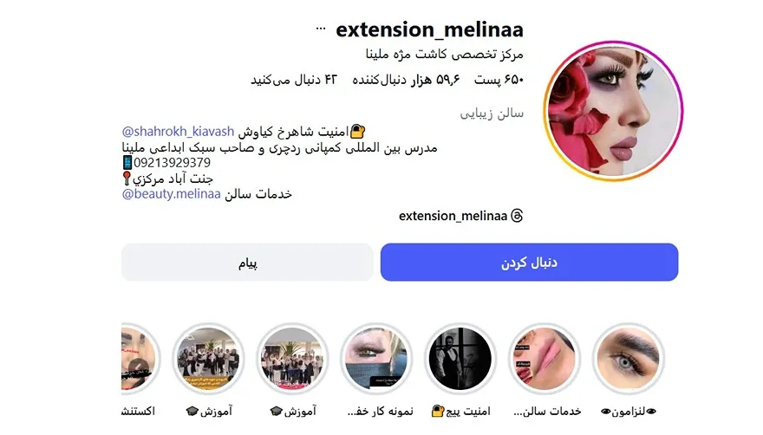The width and height of the screenshot is (763, 435).
Task: Open the @beauty.melinaa mention link
Action: [x=172, y=193]
